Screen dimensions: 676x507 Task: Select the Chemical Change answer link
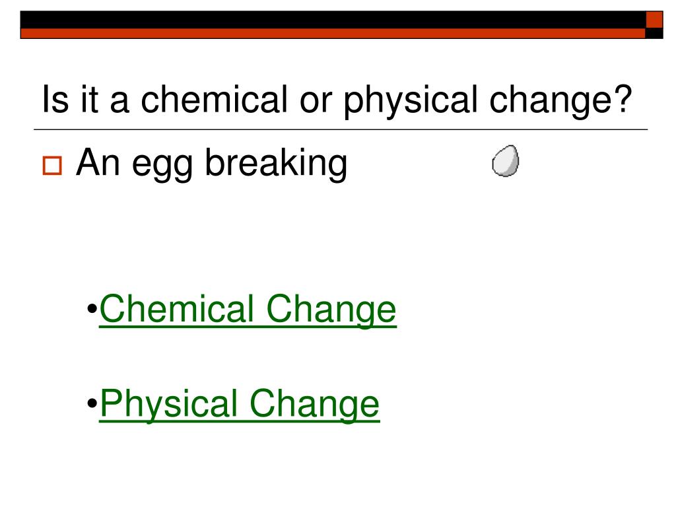click(x=248, y=310)
